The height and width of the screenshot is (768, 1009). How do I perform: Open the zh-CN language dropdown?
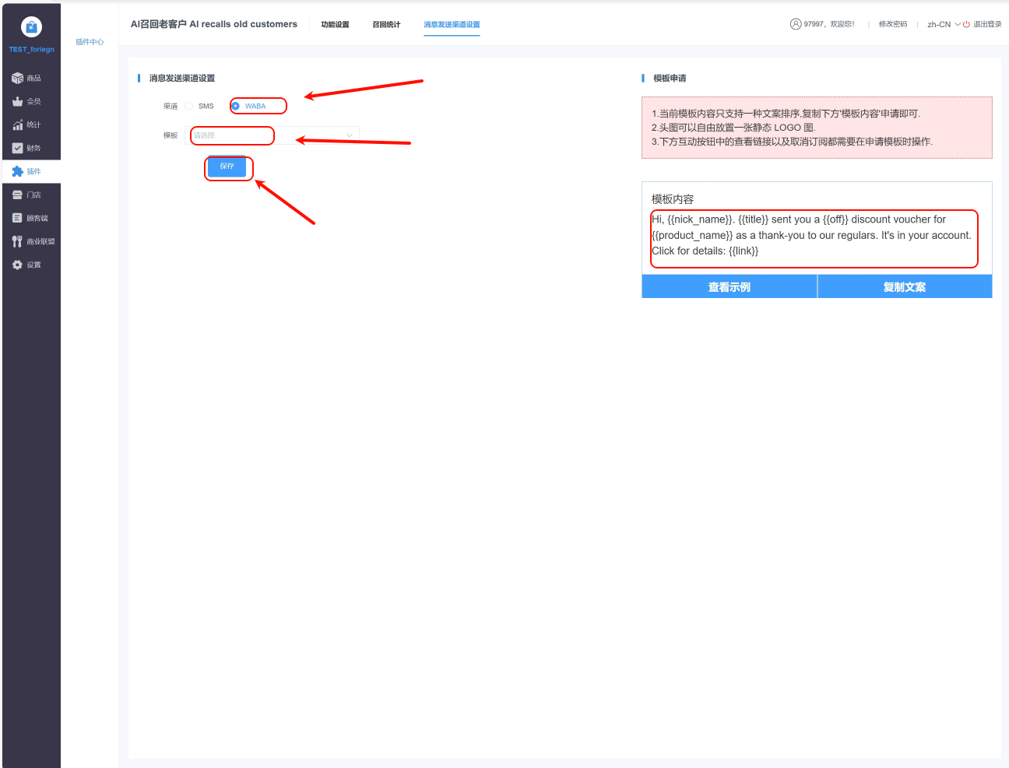pos(943,25)
